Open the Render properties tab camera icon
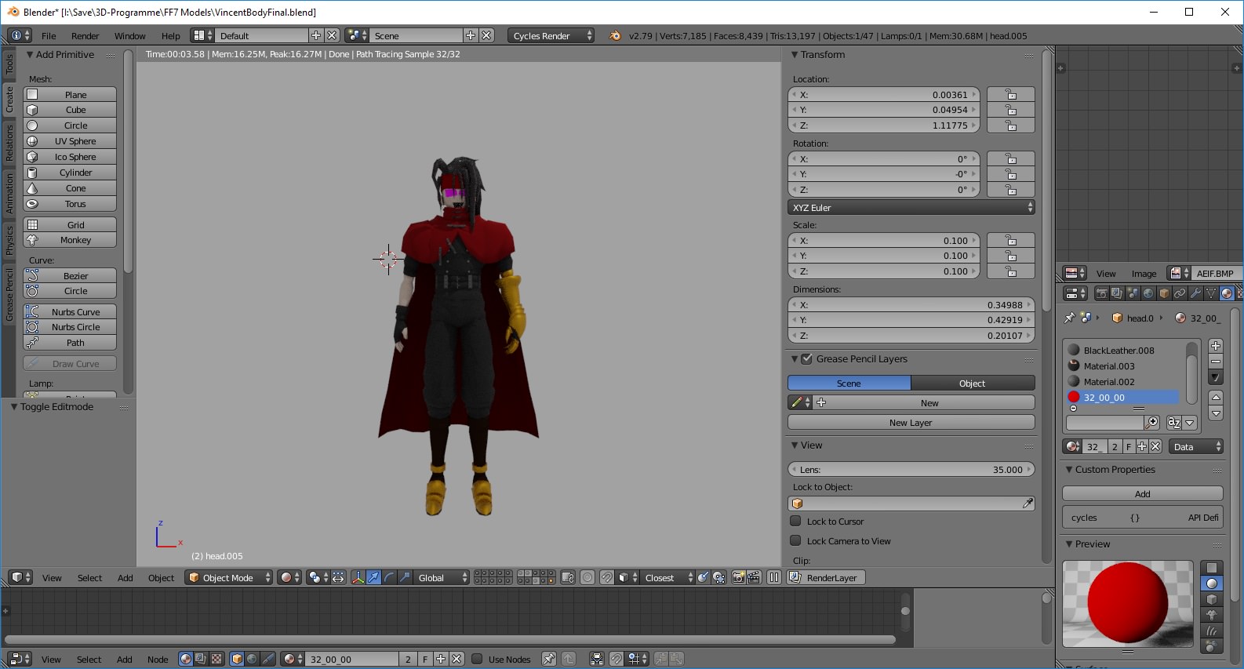Viewport: 1244px width, 669px height. click(1101, 293)
